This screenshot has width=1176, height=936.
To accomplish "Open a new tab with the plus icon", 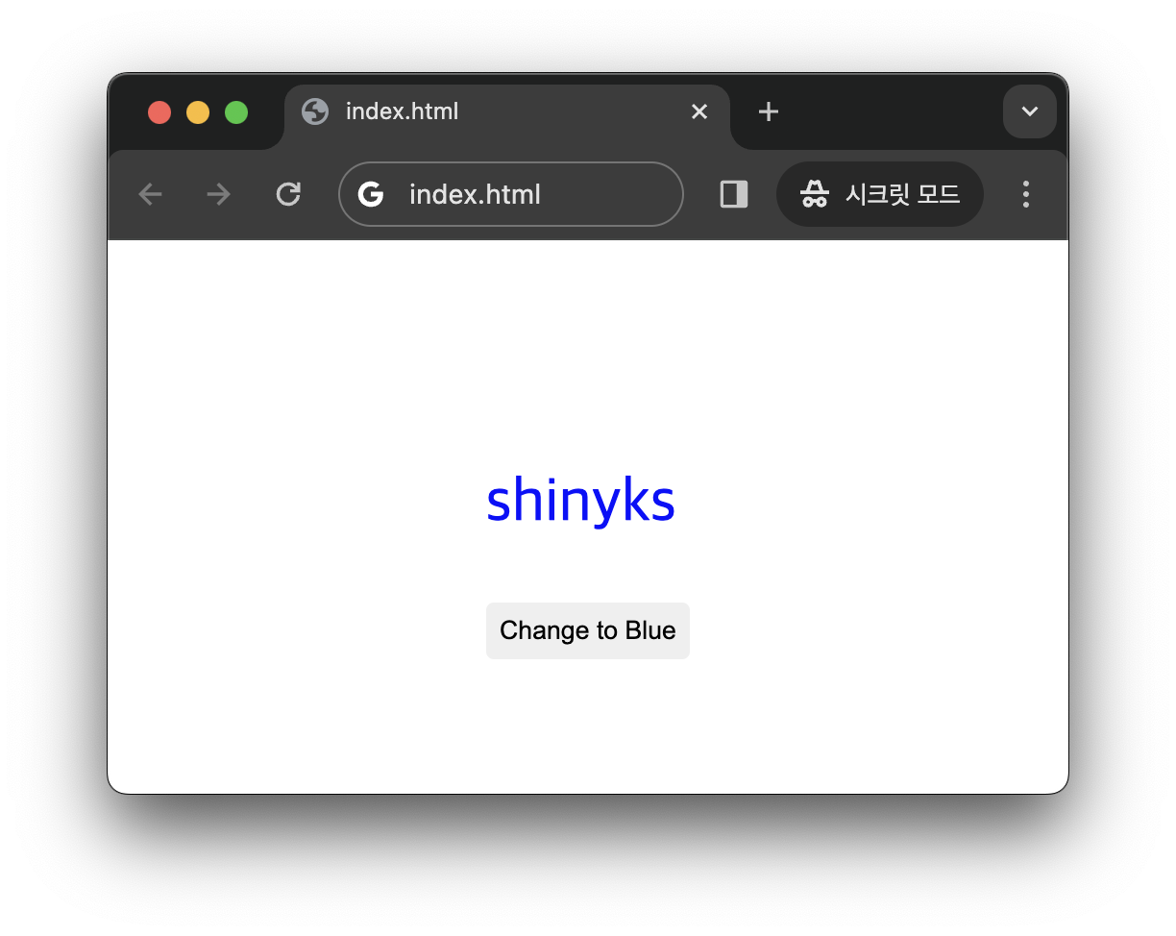I will [768, 111].
